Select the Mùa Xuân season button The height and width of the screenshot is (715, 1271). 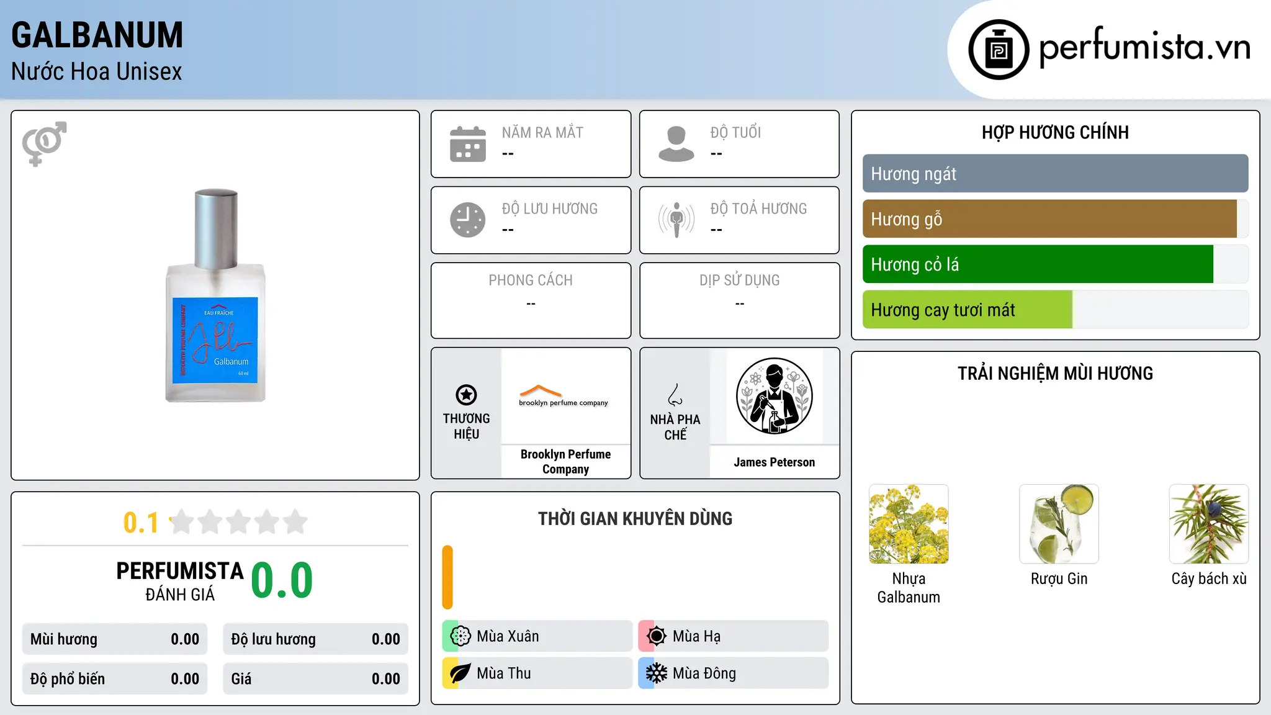tap(537, 636)
